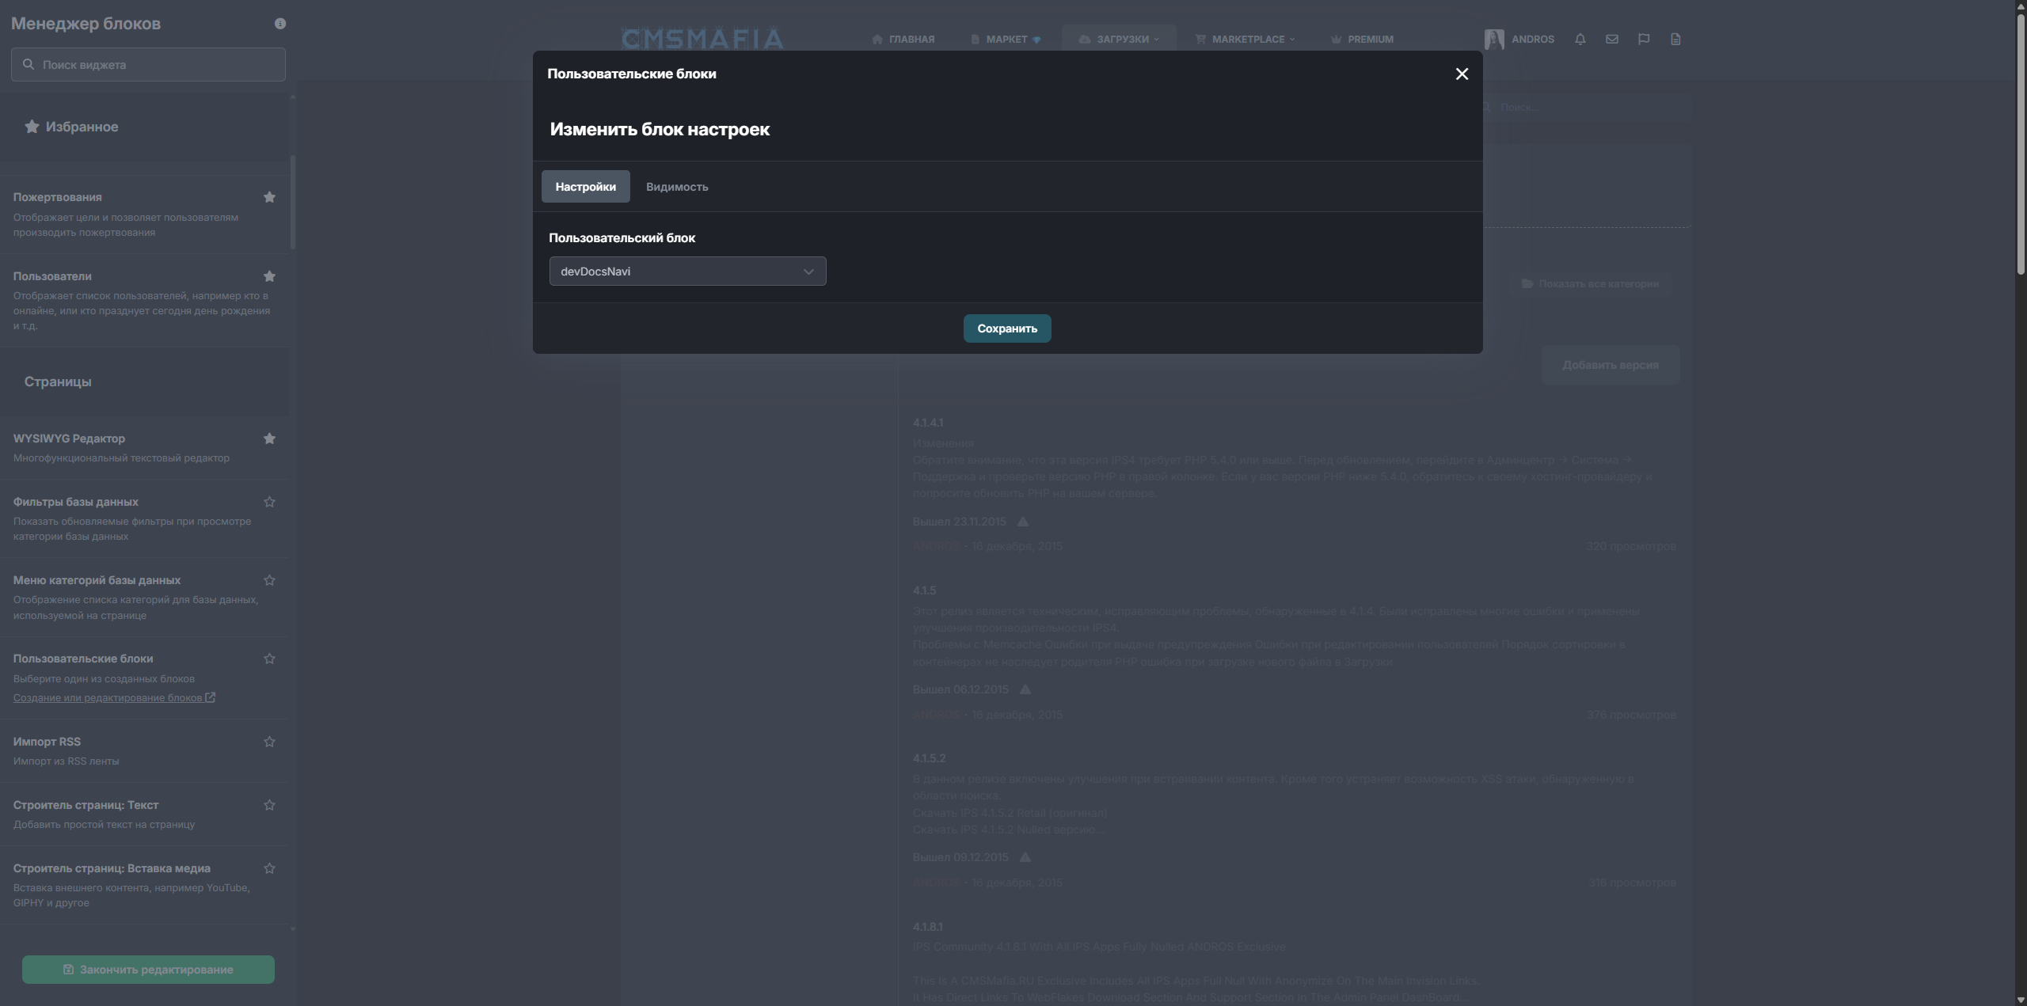Expand the Marketplace navigation menu
Screen dimensions: 2027x1006
coord(1245,39)
